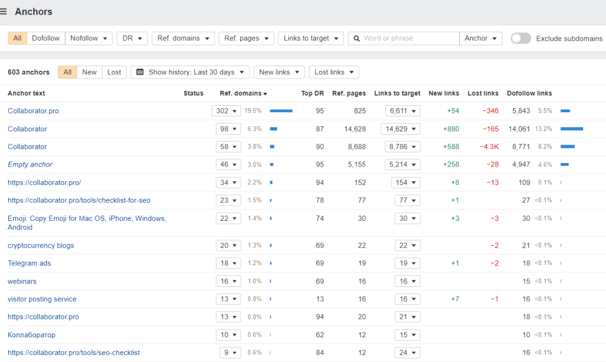Image resolution: width=606 pixels, height=362 pixels.
Task: Click the calendar icon in Show history
Action: click(140, 72)
